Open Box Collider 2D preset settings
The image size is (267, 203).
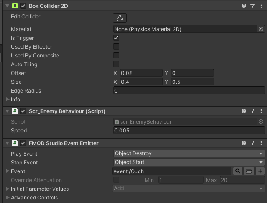click(x=253, y=6)
